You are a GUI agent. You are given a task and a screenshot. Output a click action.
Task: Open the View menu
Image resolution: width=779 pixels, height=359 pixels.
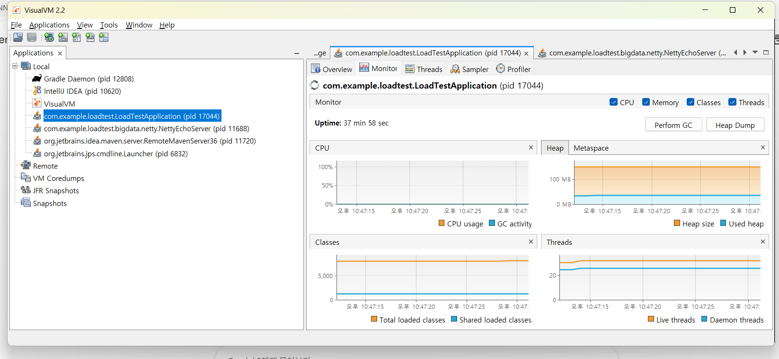click(85, 25)
